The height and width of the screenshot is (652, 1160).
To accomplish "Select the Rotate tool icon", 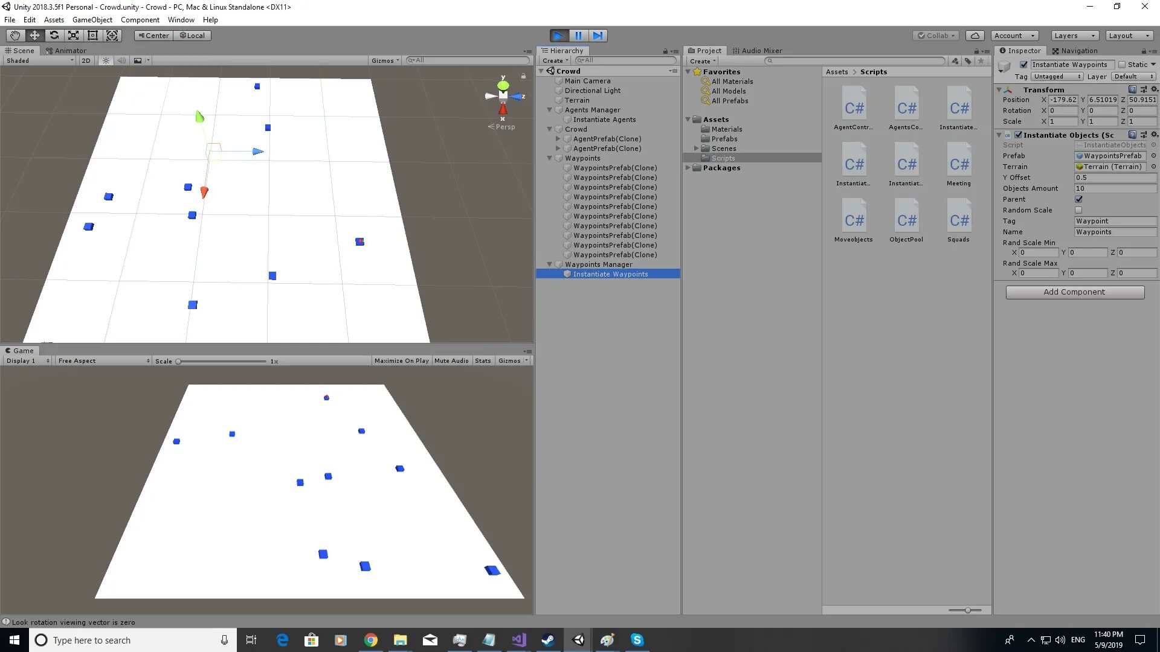I will (54, 36).
